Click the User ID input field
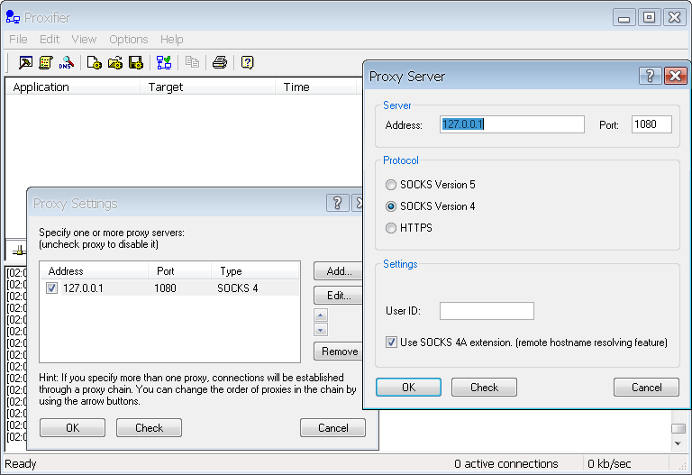Image resolution: width=692 pixels, height=475 pixels. click(x=487, y=311)
